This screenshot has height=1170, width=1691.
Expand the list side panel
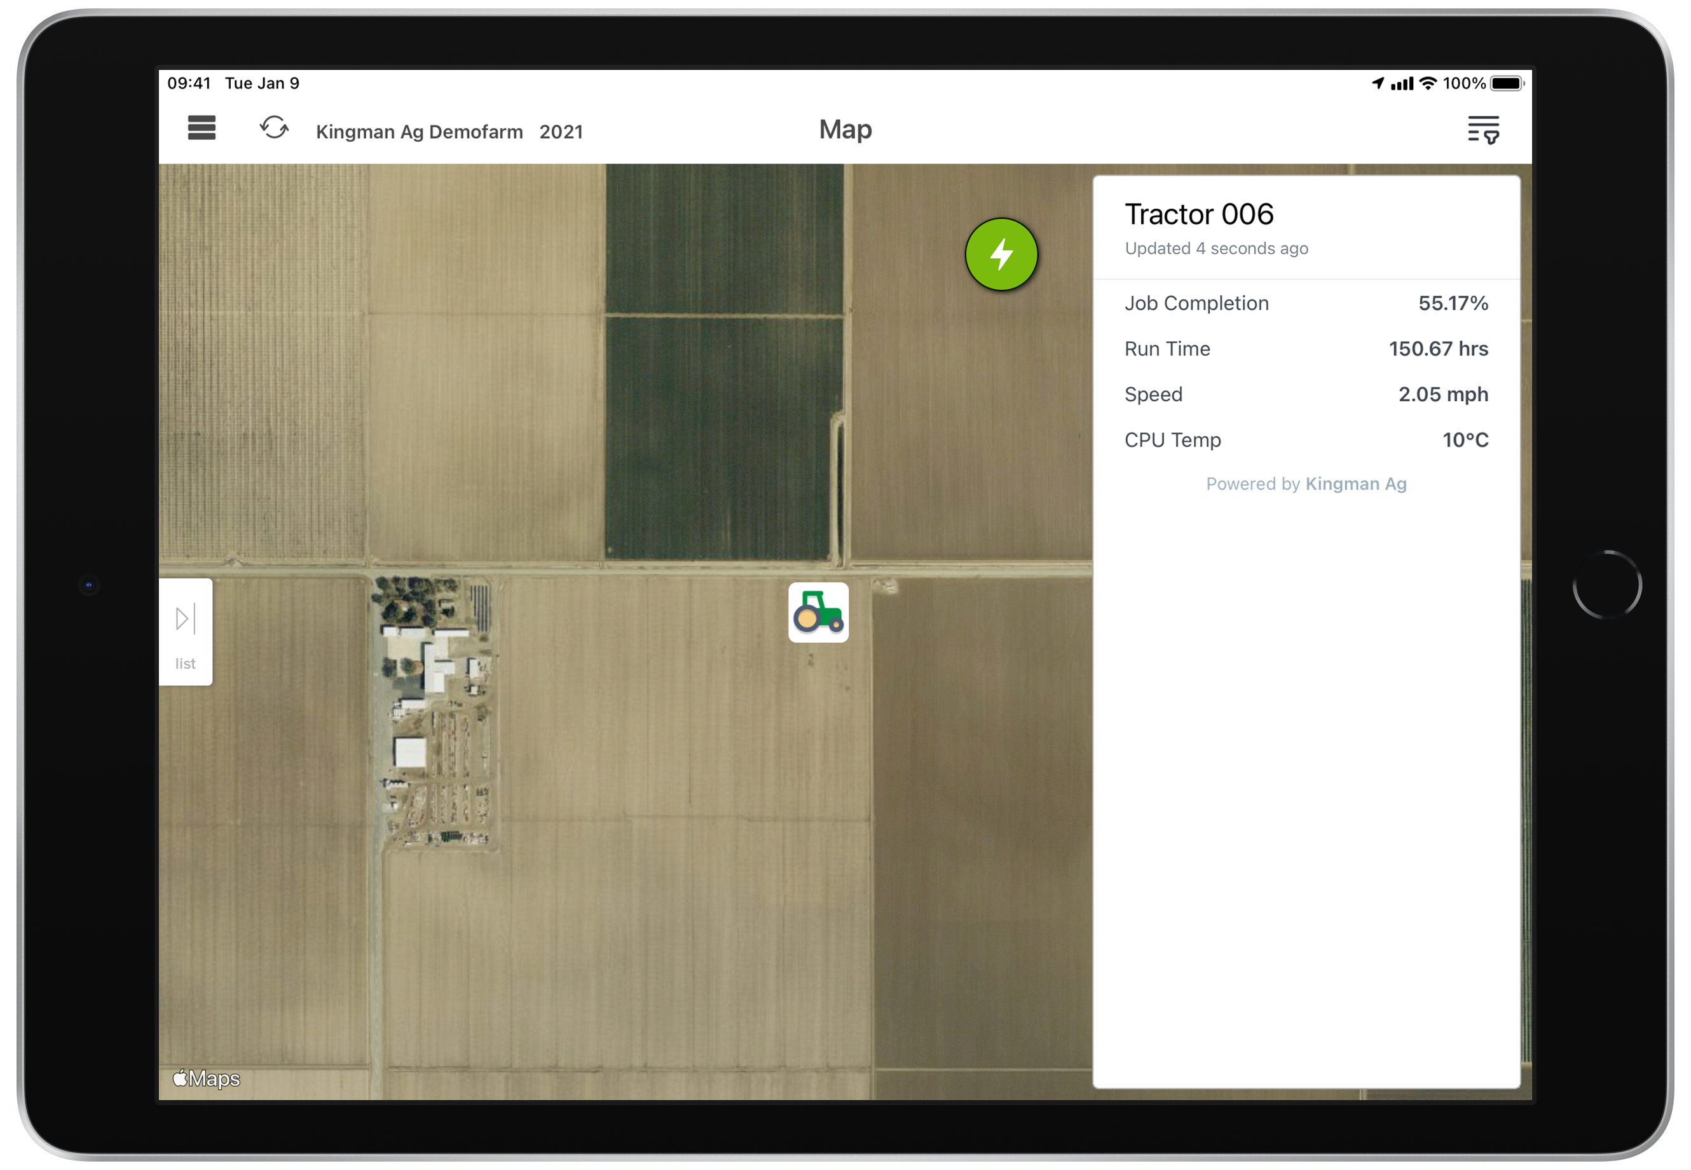(x=186, y=632)
